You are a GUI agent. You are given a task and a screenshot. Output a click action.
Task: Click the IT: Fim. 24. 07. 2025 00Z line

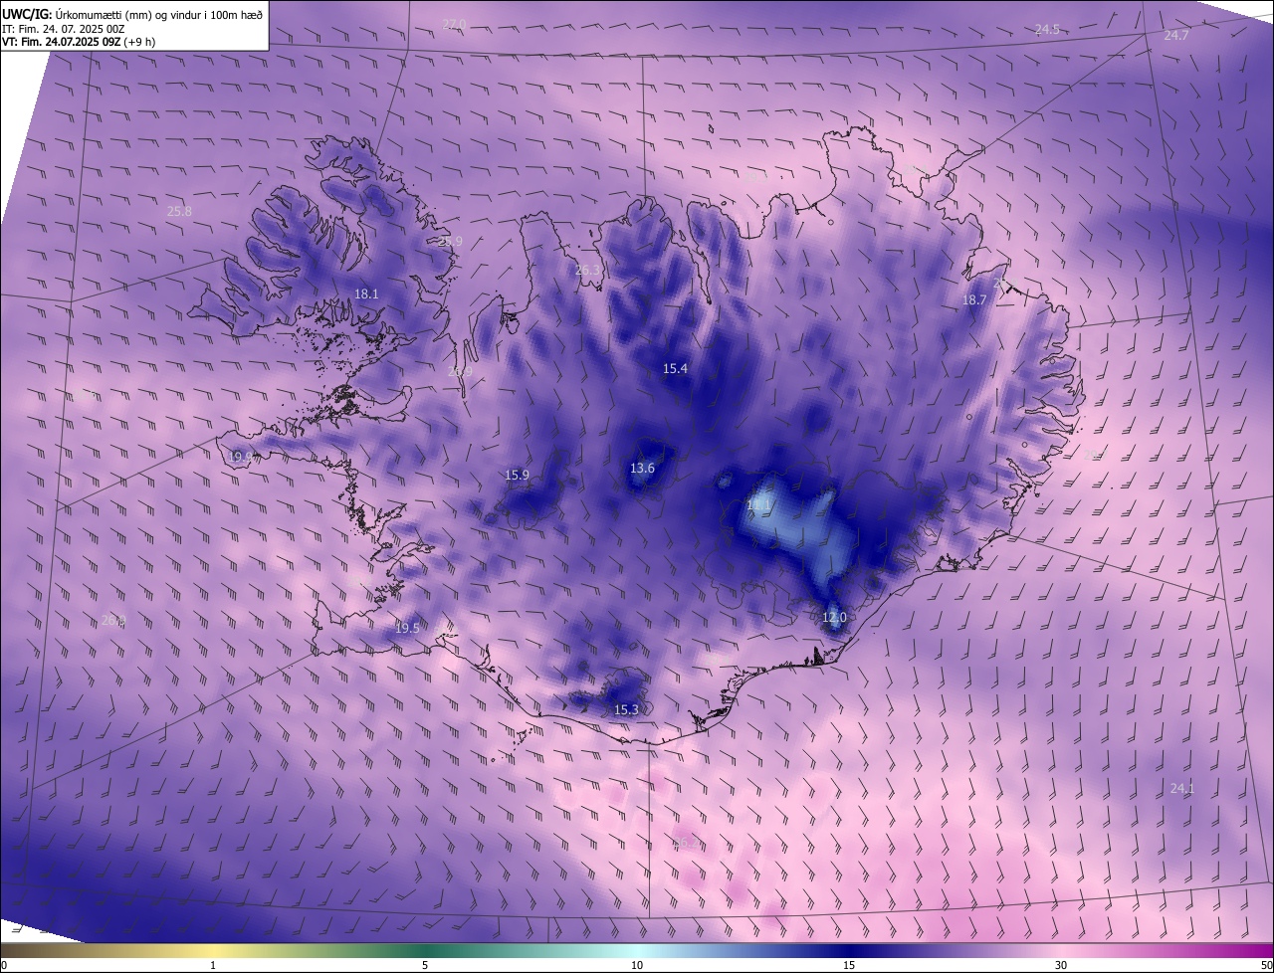63,29
